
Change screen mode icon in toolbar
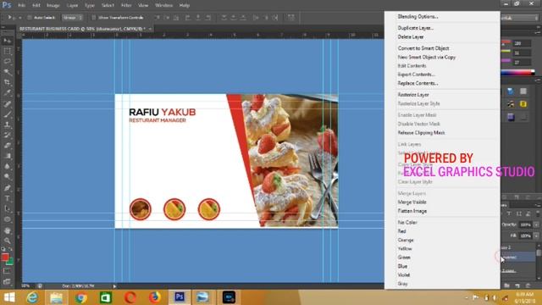(x=7, y=282)
